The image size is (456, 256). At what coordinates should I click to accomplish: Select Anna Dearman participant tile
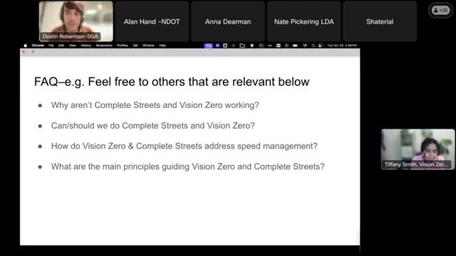tap(228, 21)
